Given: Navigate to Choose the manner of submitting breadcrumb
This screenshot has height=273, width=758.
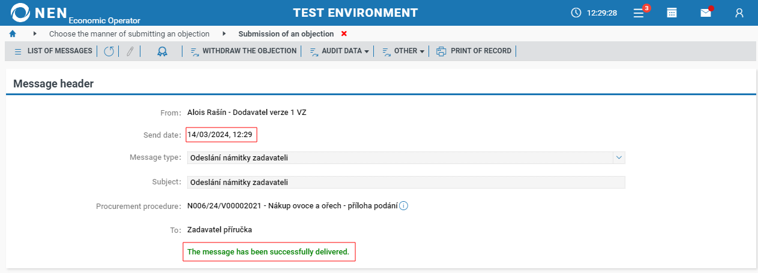Looking at the screenshot, I should coord(129,34).
